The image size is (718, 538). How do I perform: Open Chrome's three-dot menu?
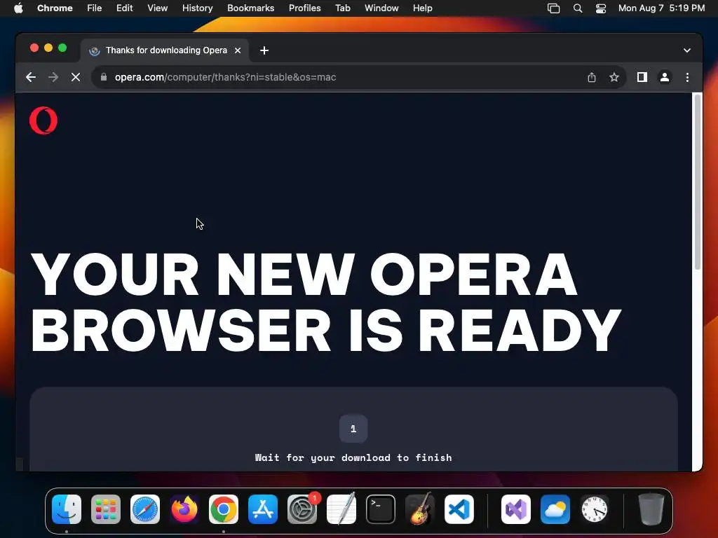point(687,77)
